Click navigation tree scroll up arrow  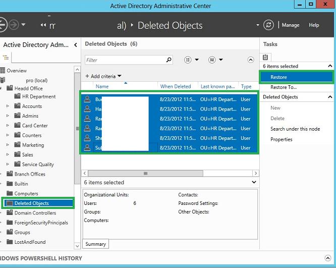(77, 70)
